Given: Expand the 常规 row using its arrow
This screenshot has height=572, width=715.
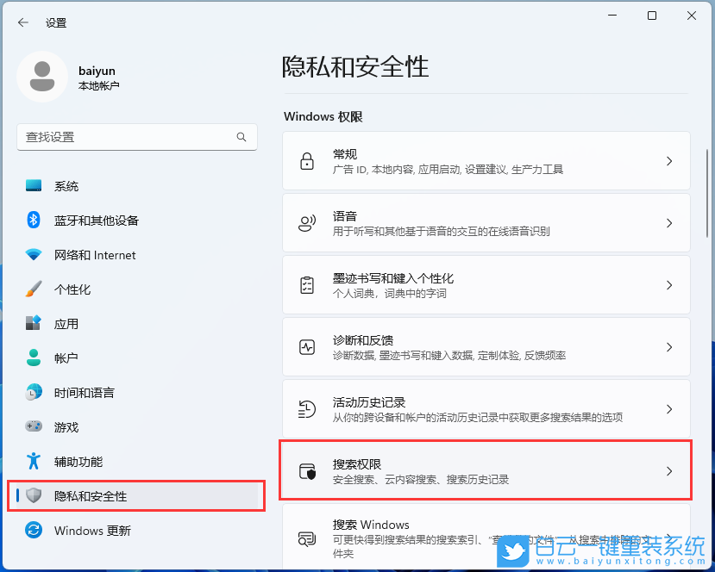Looking at the screenshot, I should click(671, 160).
